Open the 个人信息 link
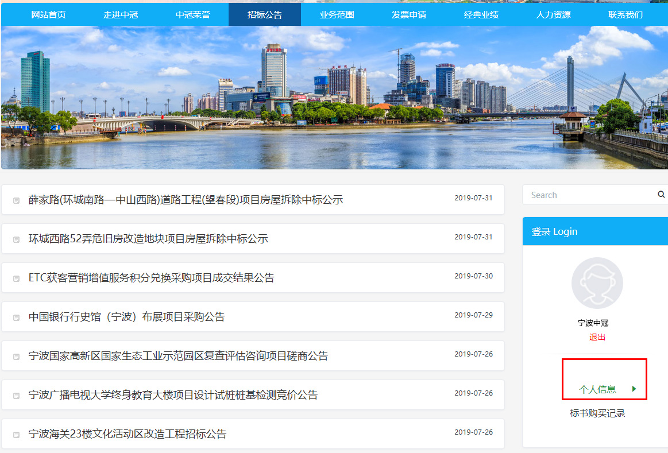This screenshot has width=668, height=453. (x=597, y=389)
